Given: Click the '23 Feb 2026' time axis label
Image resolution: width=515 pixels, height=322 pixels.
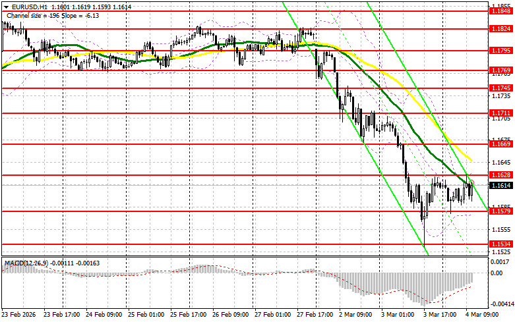Looking at the screenshot, I should [18, 315].
